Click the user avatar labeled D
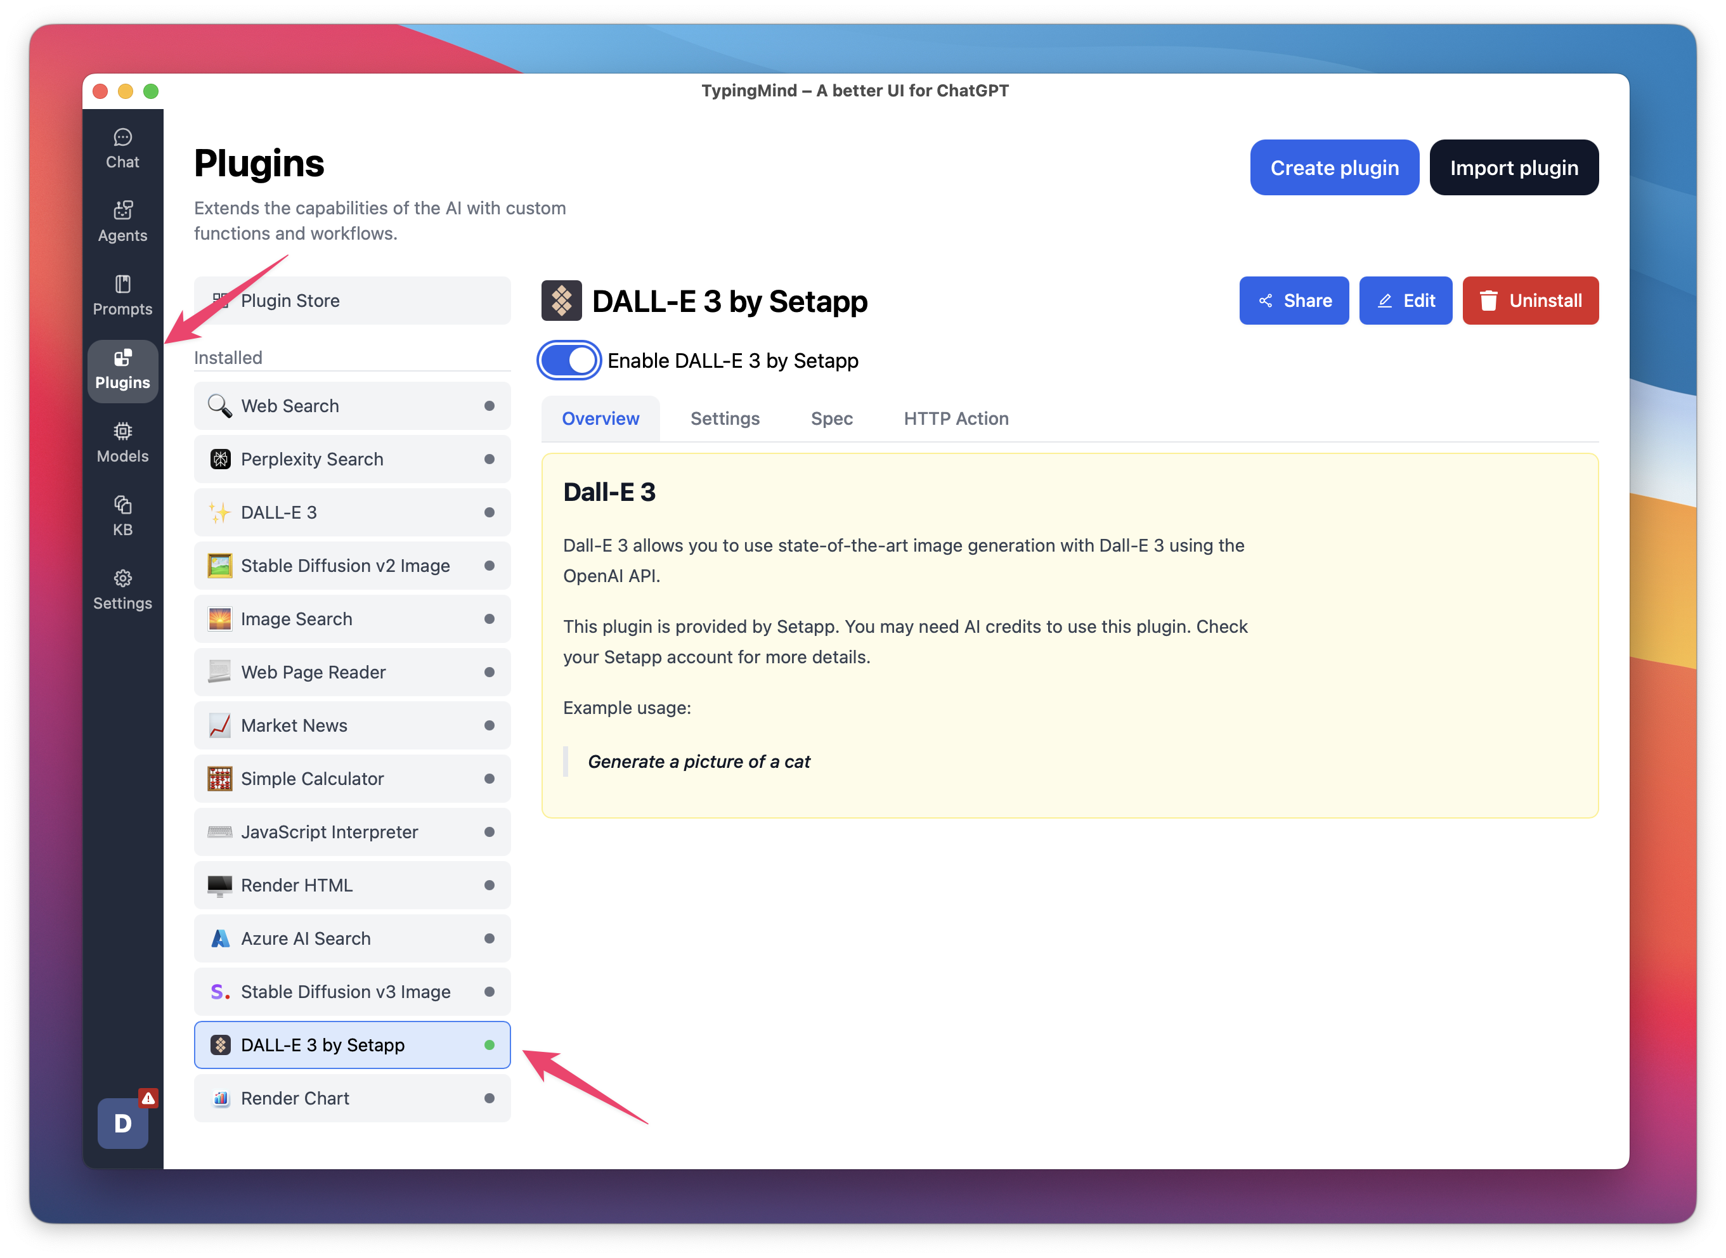Viewport: 1726px width, 1258px height. [122, 1123]
